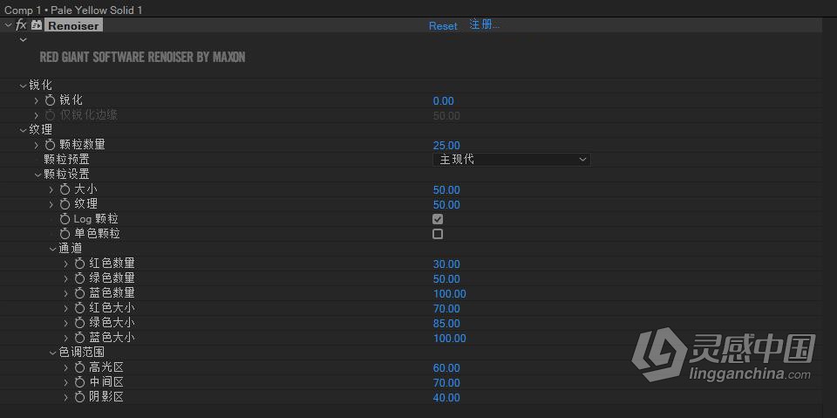Toggle stopwatch for 中间区

pyautogui.click(x=80, y=383)
